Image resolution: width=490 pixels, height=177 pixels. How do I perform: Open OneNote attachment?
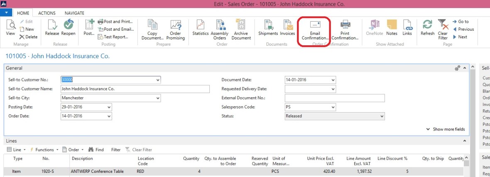pos(375,28)
